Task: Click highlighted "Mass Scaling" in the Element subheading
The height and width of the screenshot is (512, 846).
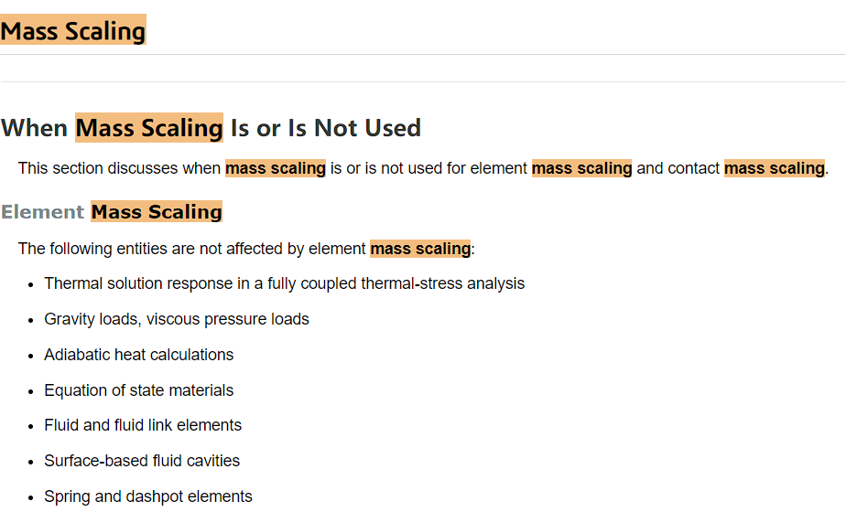Action: click(157, 212)
